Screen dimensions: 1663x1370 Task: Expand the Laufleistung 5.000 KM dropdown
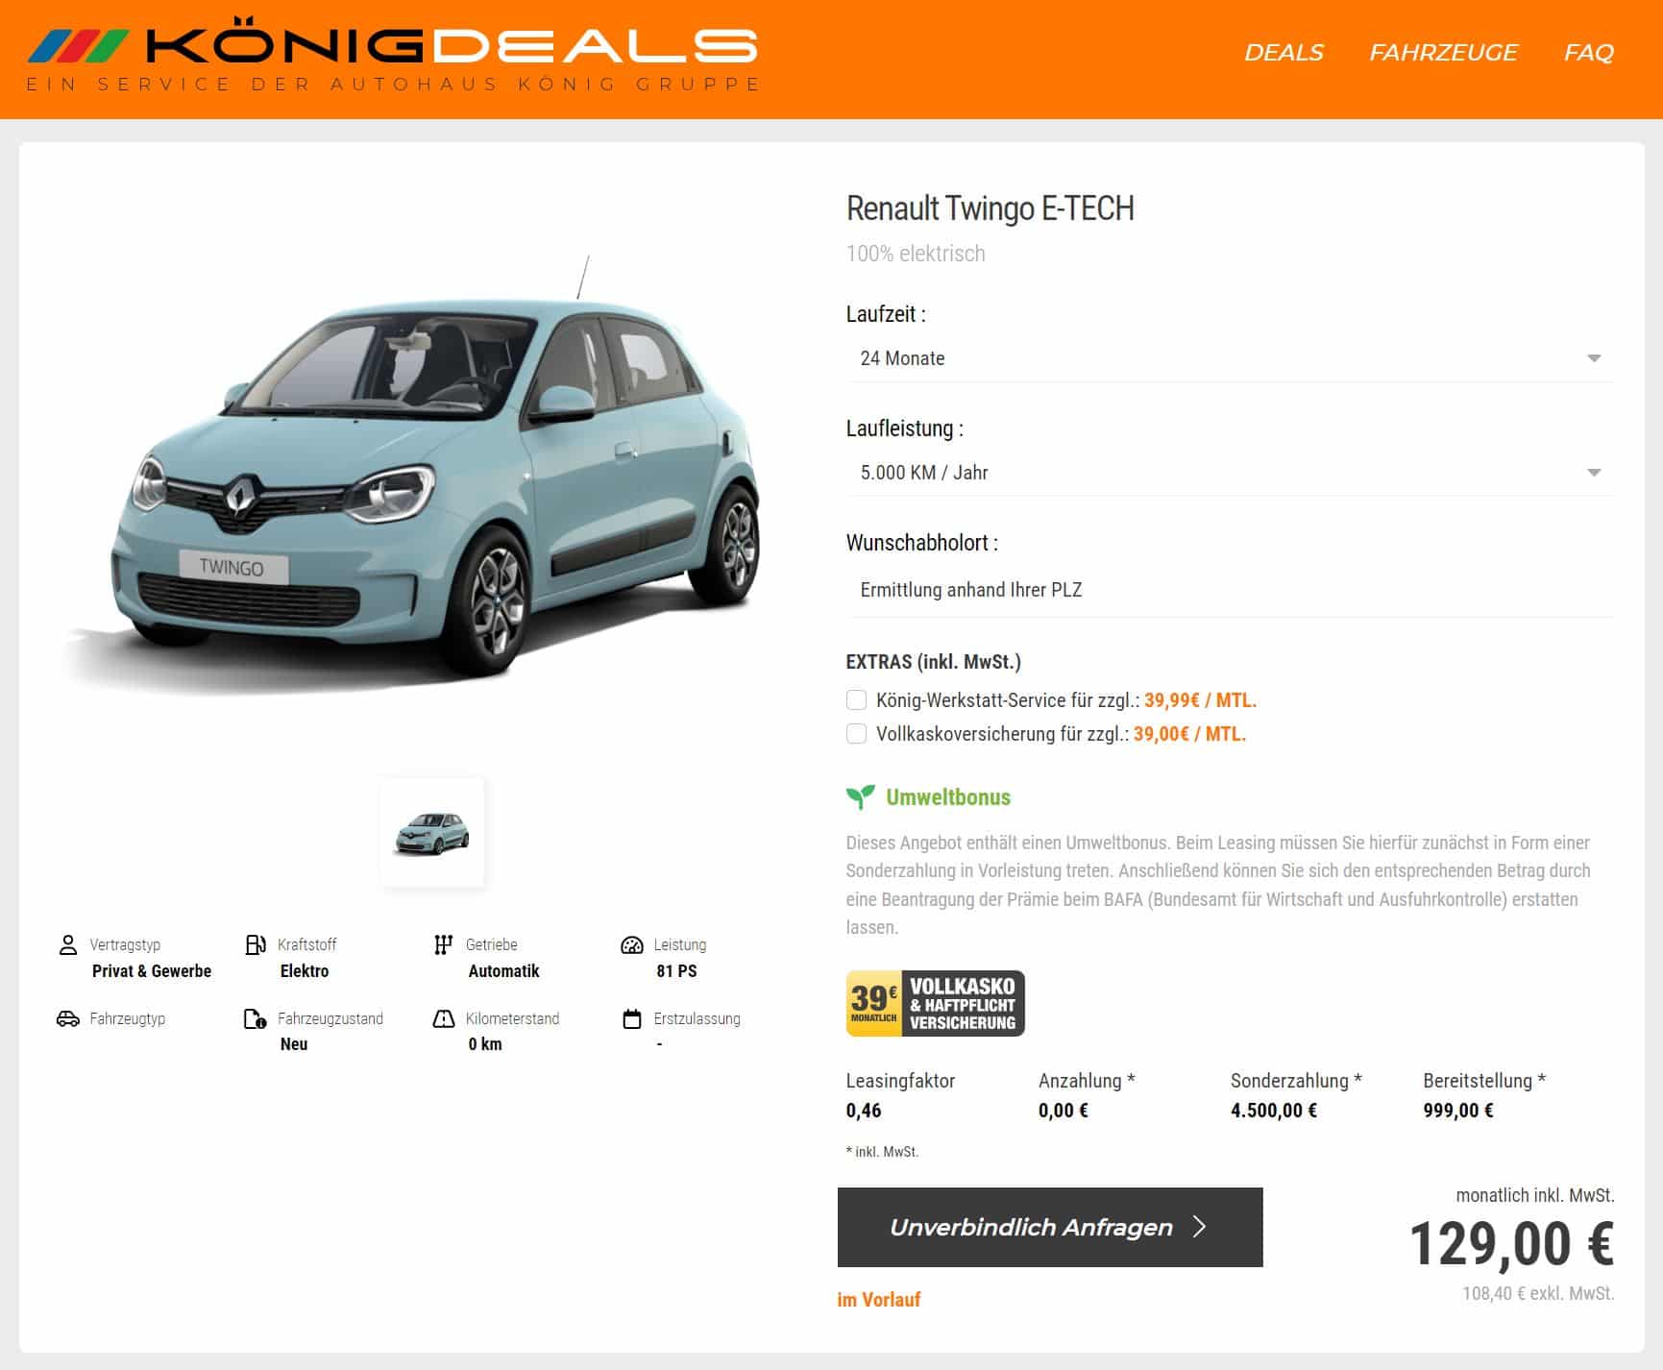(x=1230, y=473)
